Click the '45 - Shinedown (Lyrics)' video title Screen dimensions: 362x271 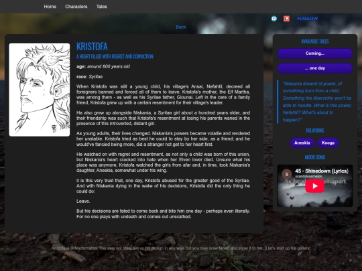322,171
